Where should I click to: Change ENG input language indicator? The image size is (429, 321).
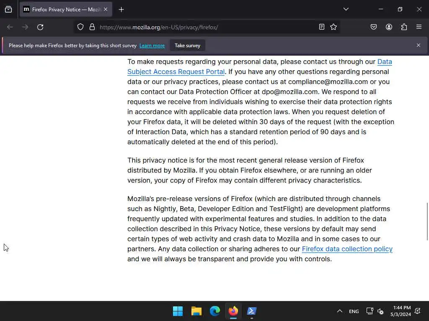tap(354, 311)
